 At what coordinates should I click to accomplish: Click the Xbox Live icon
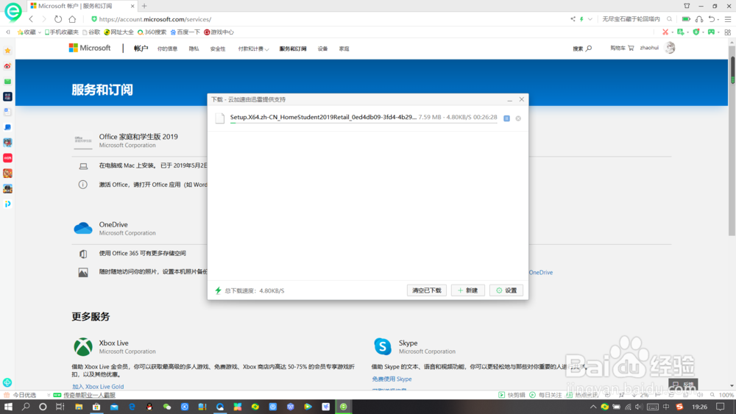click(x=83, y=347)
